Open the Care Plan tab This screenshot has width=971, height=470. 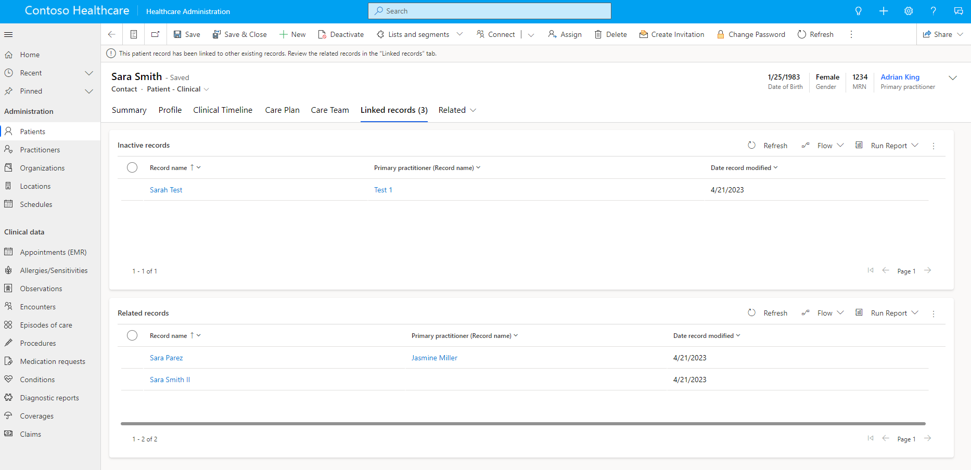coord(282,110)
